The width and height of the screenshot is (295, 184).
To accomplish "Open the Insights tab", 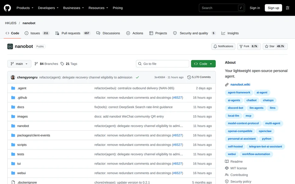I will click(x=230, y=33).
